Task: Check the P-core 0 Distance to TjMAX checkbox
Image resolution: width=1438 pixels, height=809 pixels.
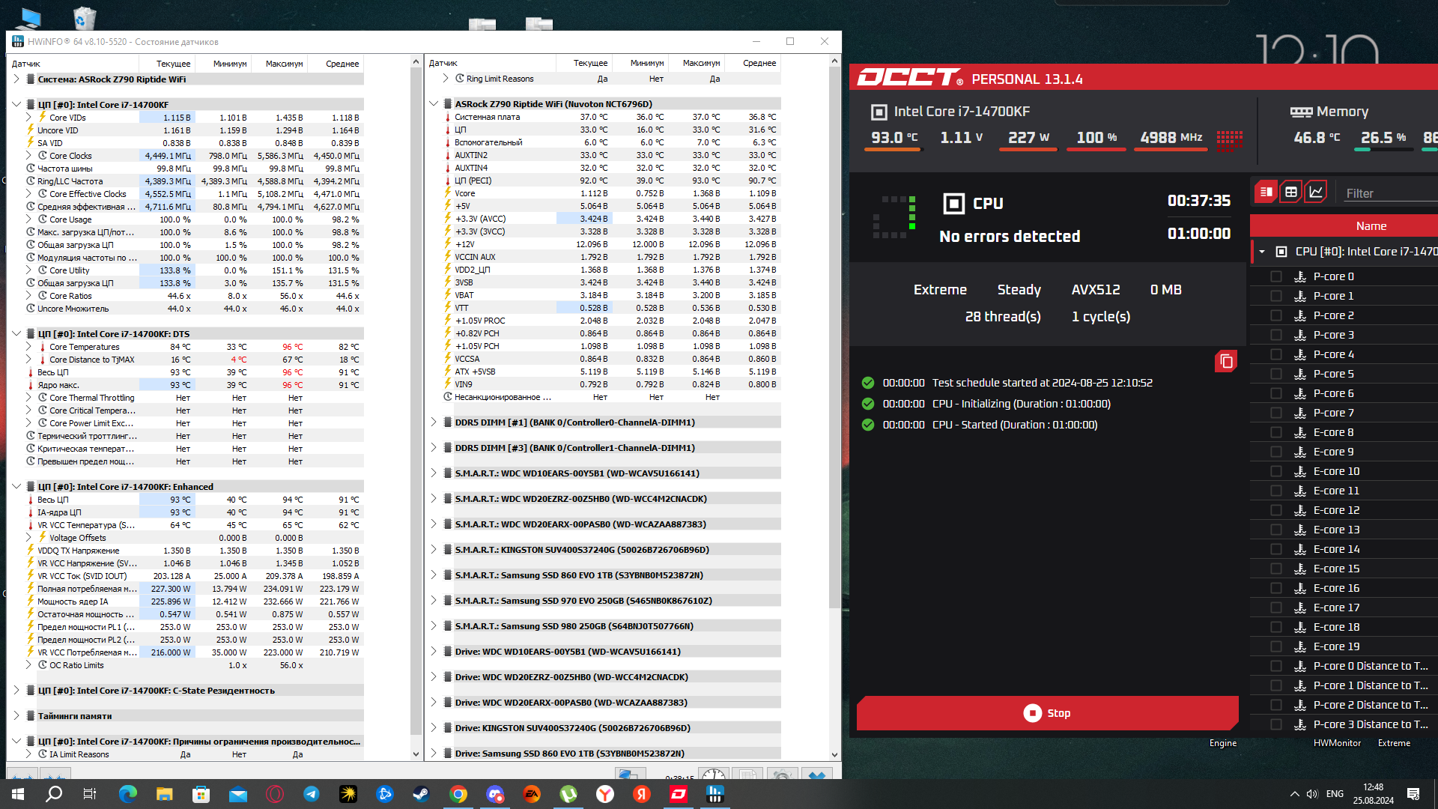Action: 1276,666
